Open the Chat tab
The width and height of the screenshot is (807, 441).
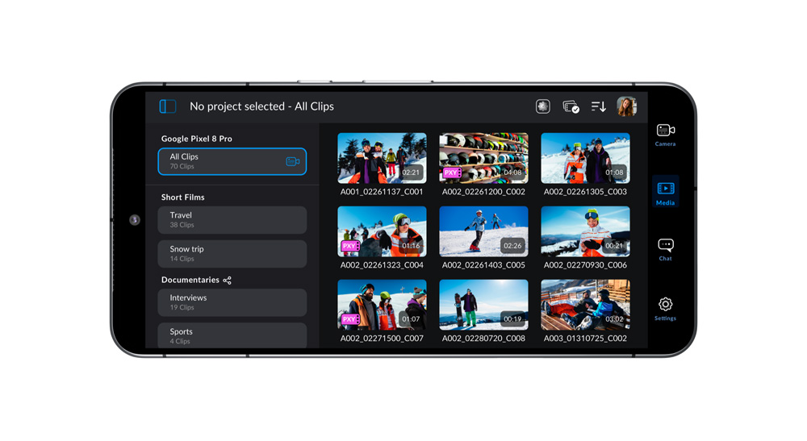coord(666,250)
